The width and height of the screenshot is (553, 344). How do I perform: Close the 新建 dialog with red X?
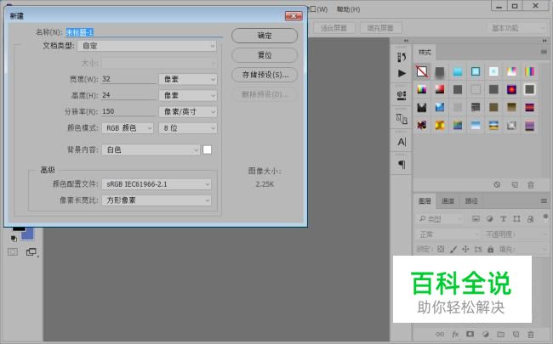pyautogui.click(x=294, y=16)
